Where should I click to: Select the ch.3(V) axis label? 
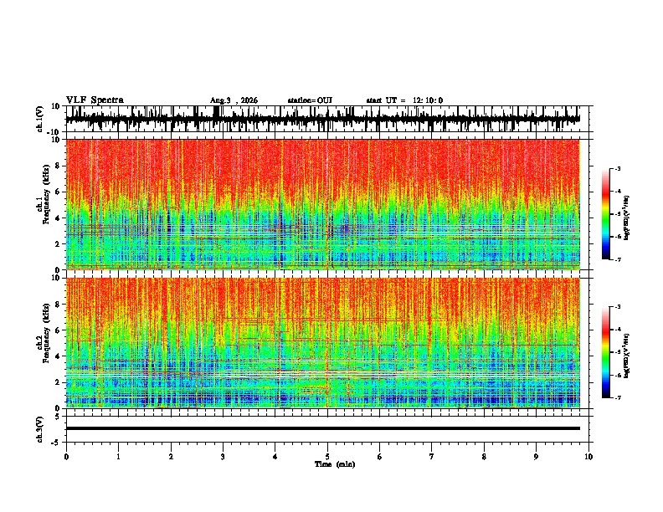click(40, 429)
